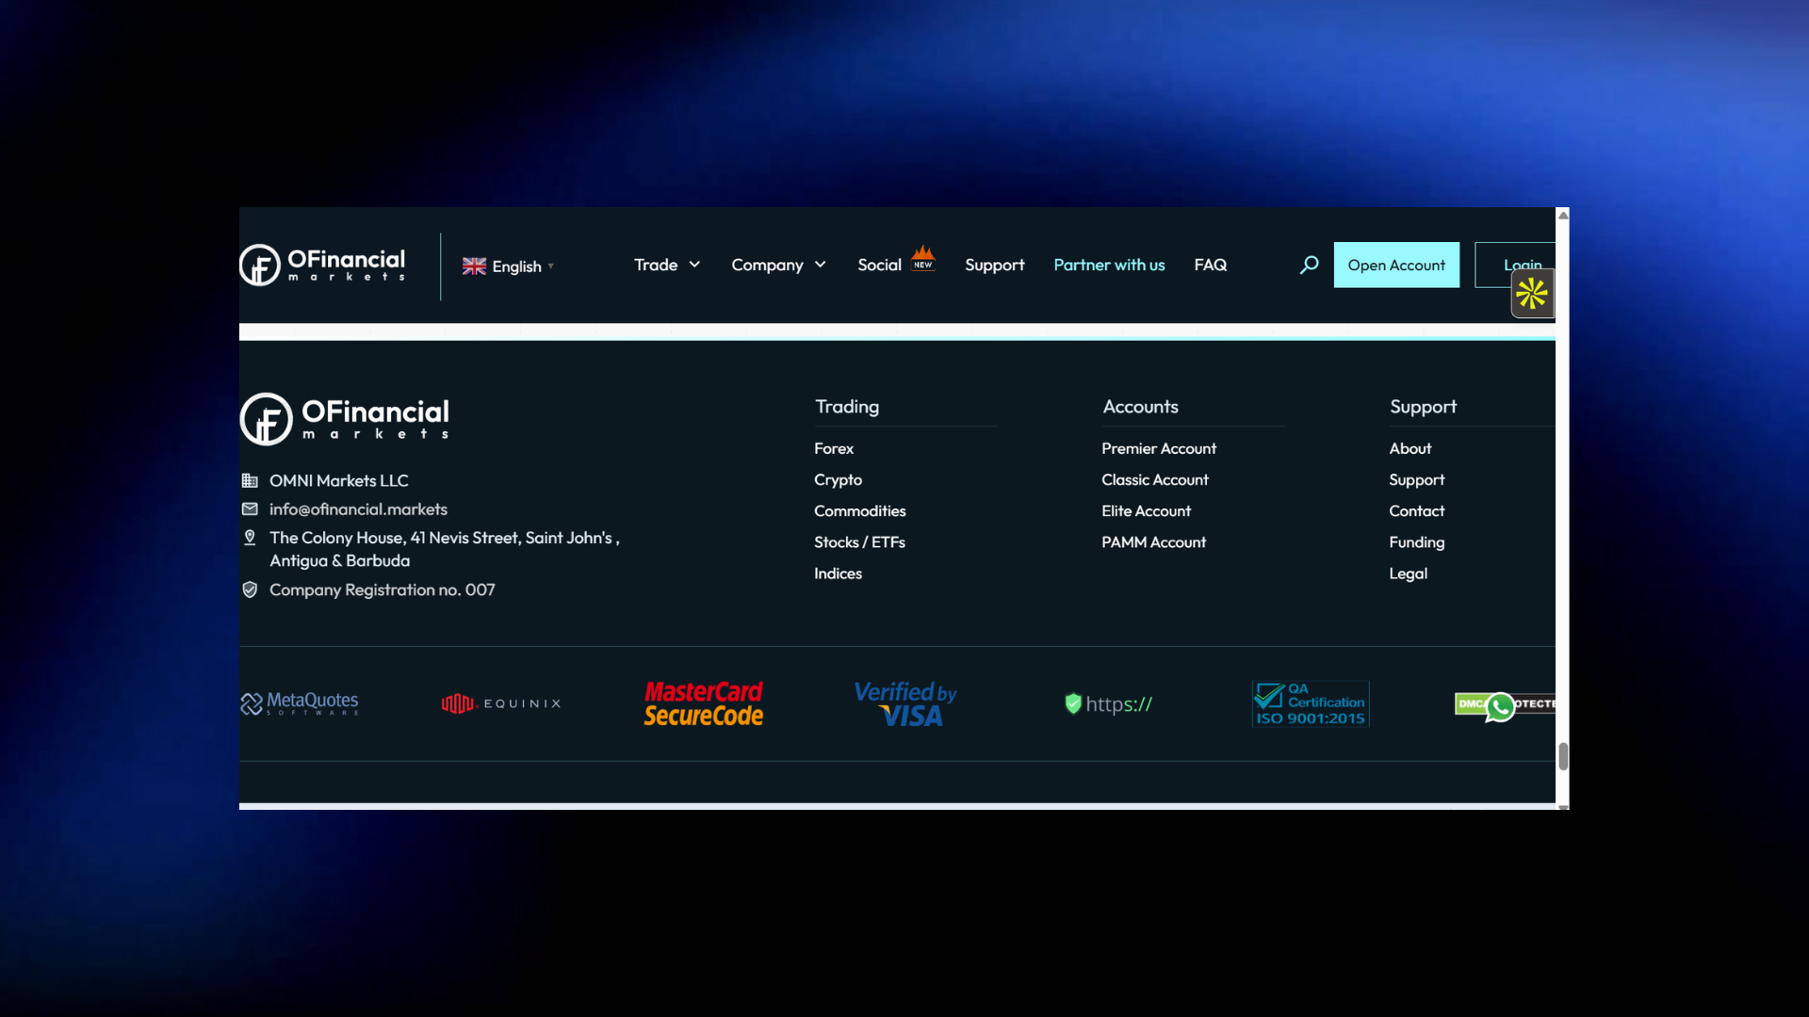Click the building icon beside OMNI Markets LLC
The width and height of the screenshot is (1809, 1017).
(x=250, y=480)
